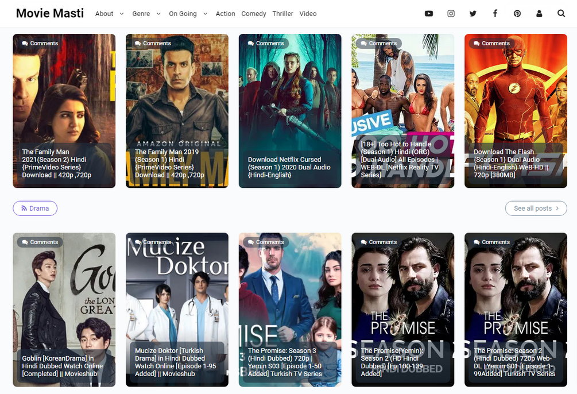Go to the Thriller category

pos(282,14)
